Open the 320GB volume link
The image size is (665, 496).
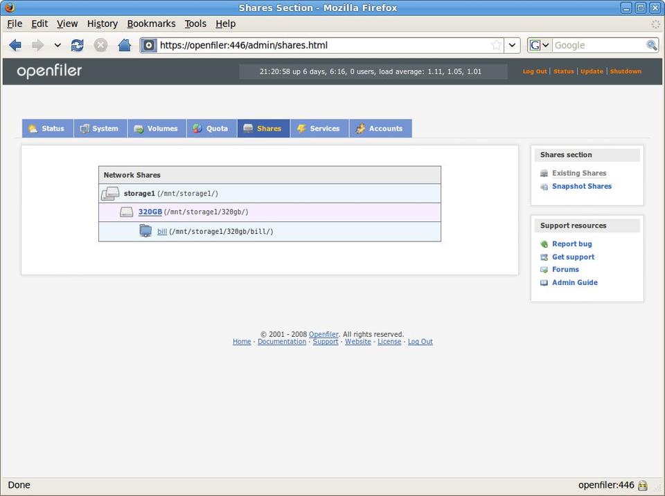coord(150,212)
